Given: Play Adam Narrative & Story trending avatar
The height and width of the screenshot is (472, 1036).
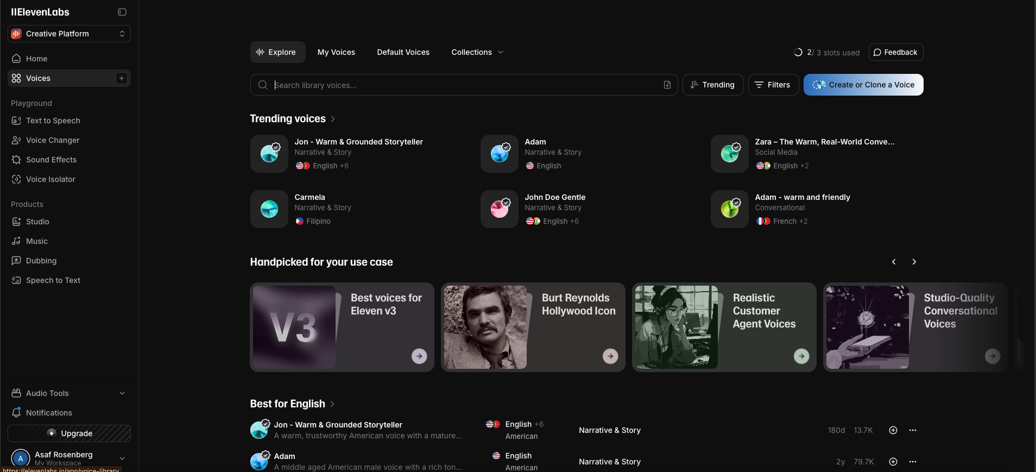Looking at the screenshot, I should pyautogui.click(x=500, y=154).
